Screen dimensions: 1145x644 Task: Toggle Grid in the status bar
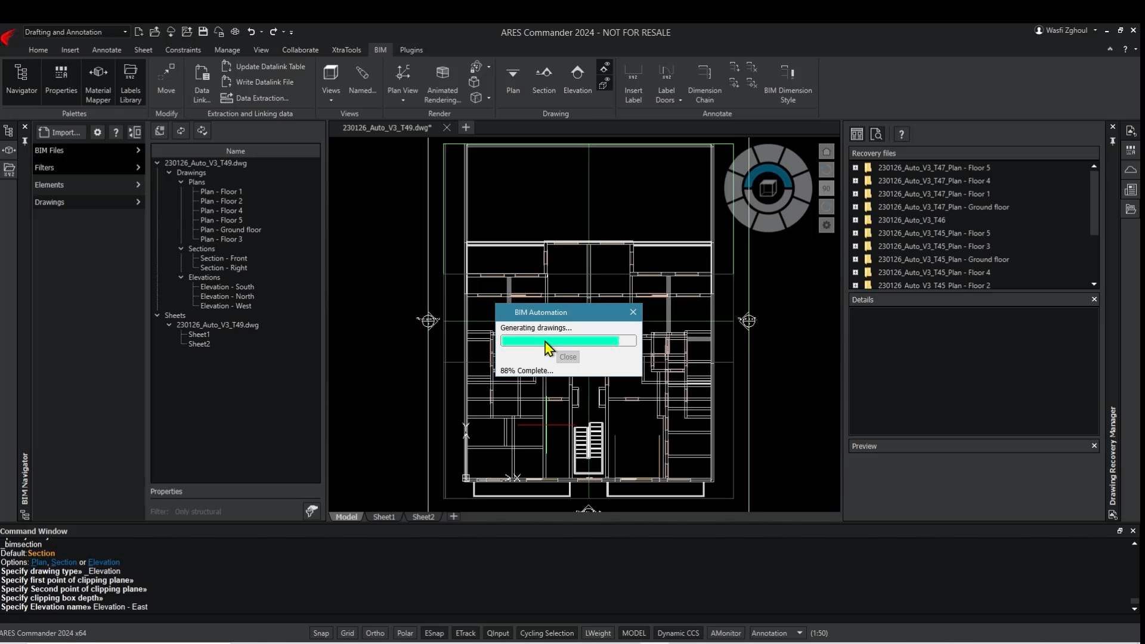click(x=347, y=633)
